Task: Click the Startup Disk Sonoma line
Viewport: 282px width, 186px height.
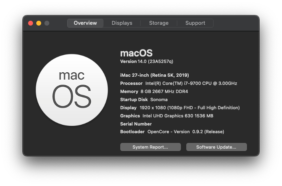Action: tap(144, 99)
